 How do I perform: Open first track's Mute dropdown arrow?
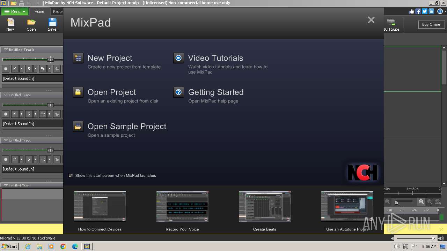click(x=21, y=69)
